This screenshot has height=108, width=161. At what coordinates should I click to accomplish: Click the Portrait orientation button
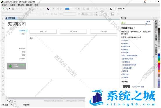tap(43, 14)
